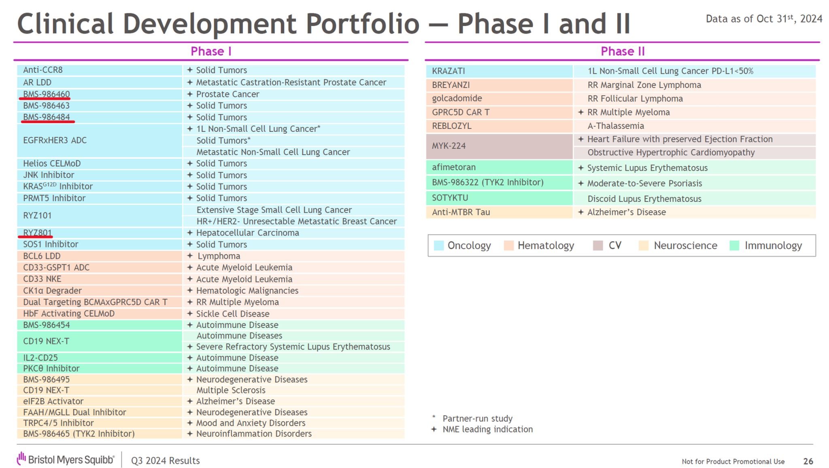Click the star icon before Neuroinflammation Disorders
Image resolution: width=829 pixels, height=468 pixels.
click(x=189, y=434)
